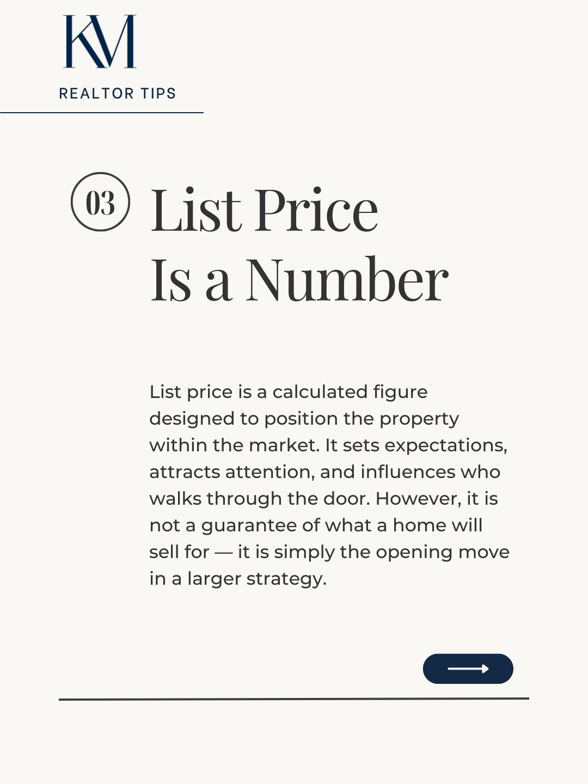Click the word TIPS in the header
Image resolution: width=588 pixels, height=784 pixels.
[x=158, y=94]
